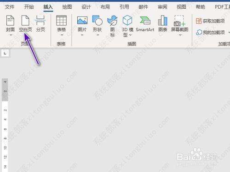230x172 pixels.
Task: Open the 布局 (Layout) tab
Action: click(105, 7)
